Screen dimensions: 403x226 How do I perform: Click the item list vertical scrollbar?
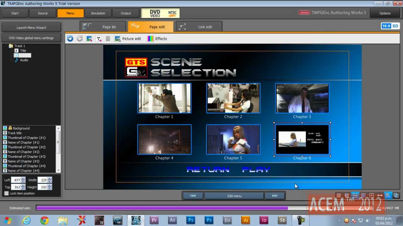pos(58,149)
